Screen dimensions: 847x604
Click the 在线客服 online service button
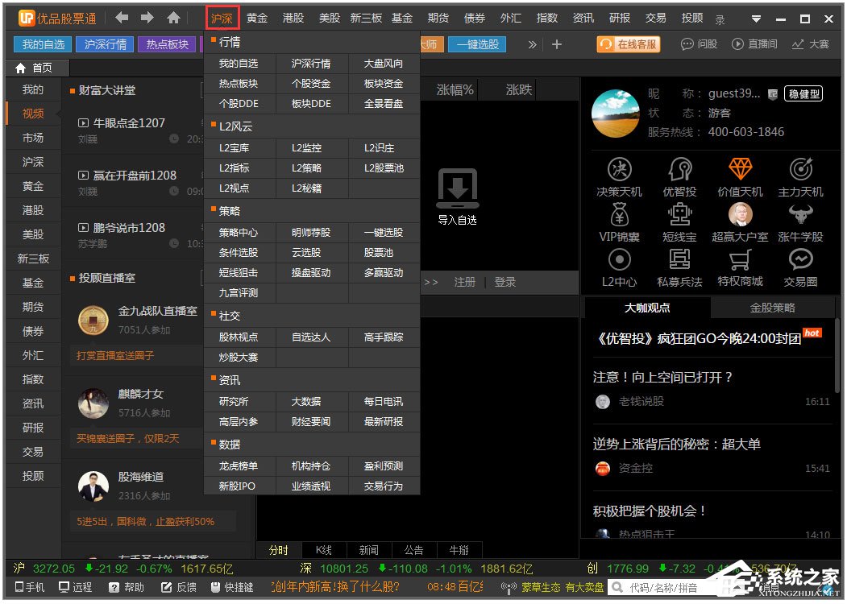coord(629,44)
